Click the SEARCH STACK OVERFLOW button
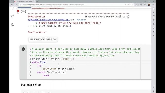165x93 pixels. pos(43,40)
